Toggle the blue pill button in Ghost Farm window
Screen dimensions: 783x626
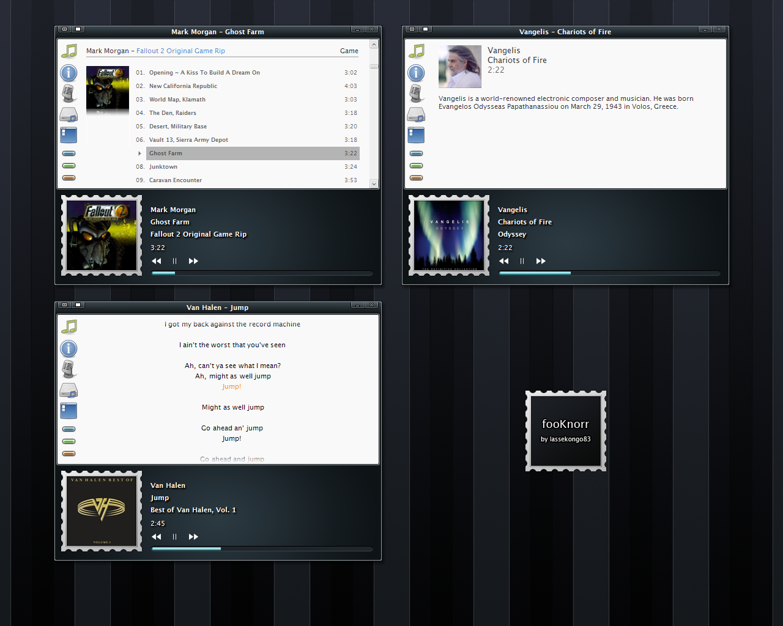tap(69, 153)
